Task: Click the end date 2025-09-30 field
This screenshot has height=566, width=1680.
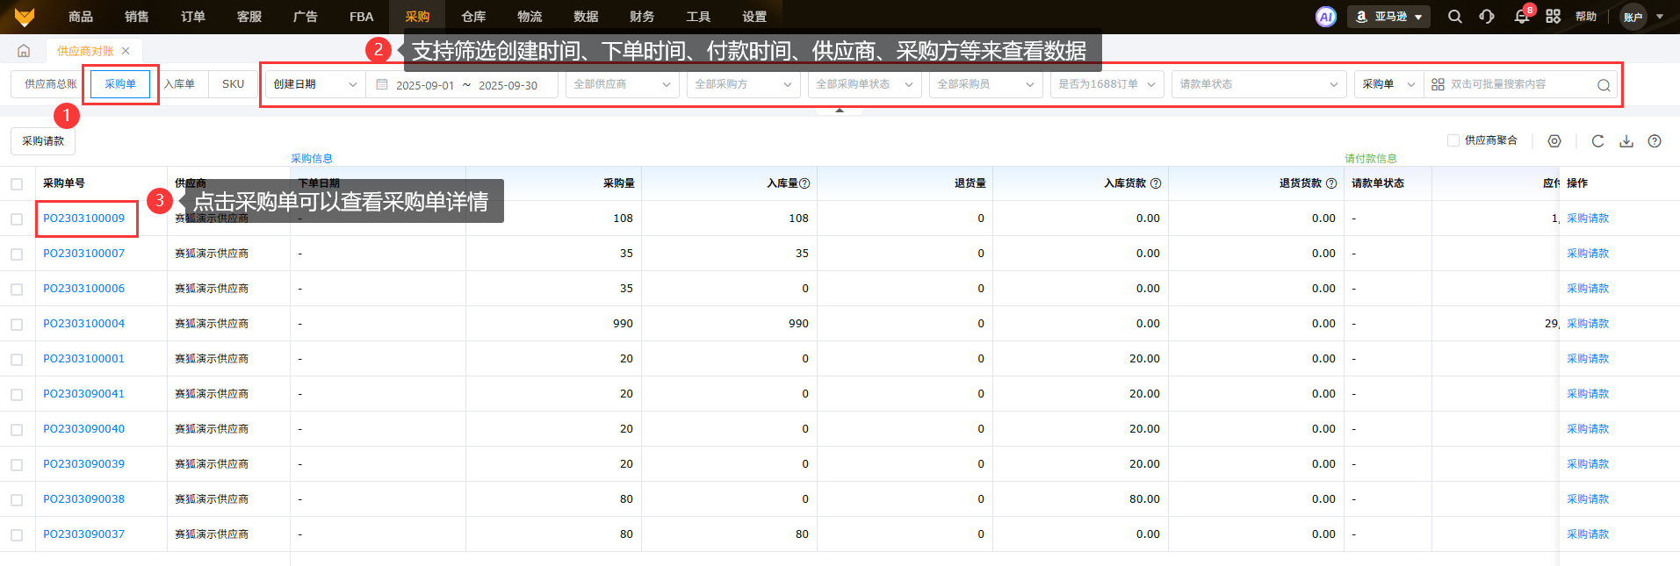Action: 508,85
